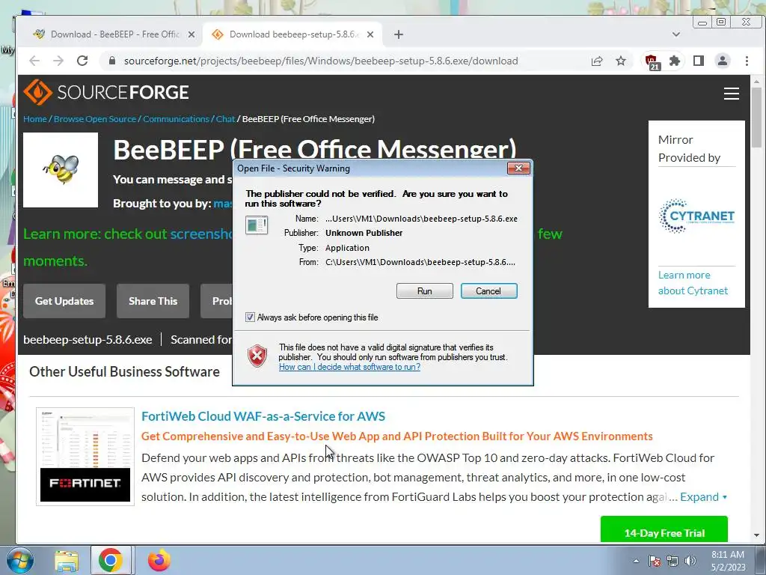766x575 pixels.
Task: Click Run in the Security Warning dialog
Action: pyautogui.click(x=425, y=291)
